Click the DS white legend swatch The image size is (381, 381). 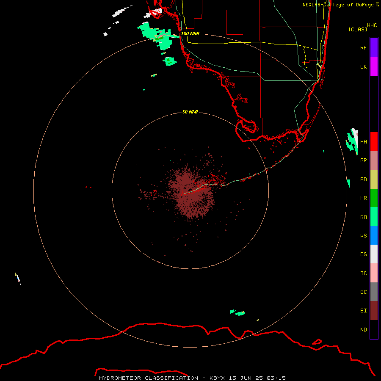point(374,254)
